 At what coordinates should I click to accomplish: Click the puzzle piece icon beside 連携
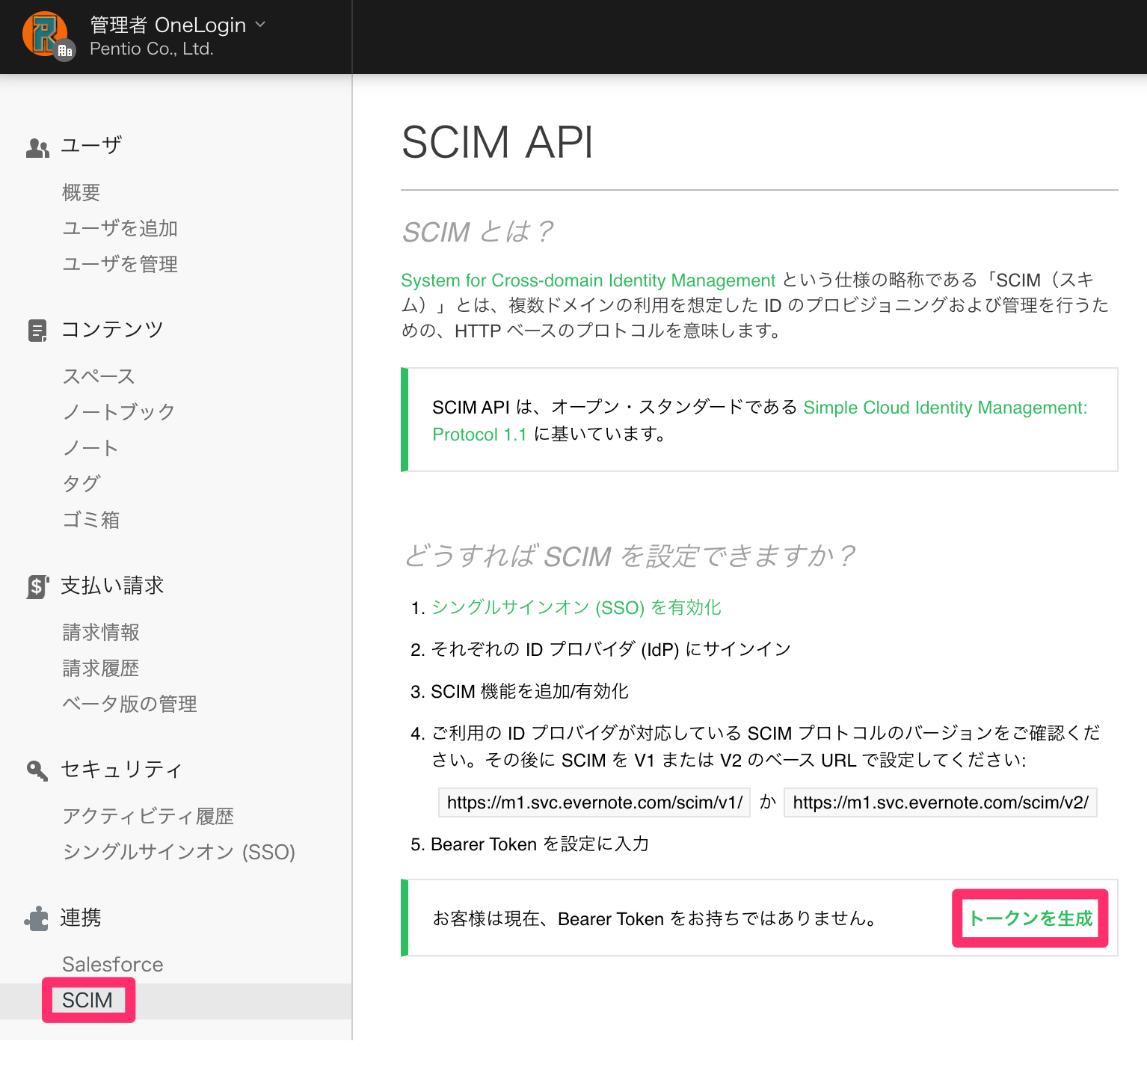37,918
